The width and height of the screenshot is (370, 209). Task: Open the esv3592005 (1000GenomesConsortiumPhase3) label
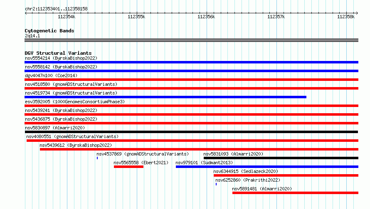[75, 102]
